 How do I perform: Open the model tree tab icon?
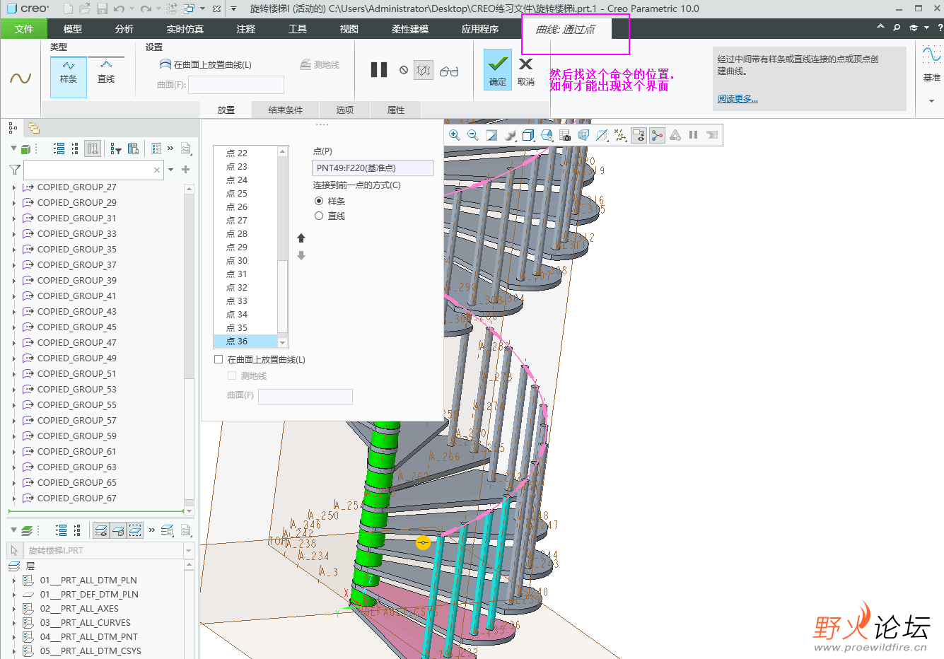click(13, 128)
